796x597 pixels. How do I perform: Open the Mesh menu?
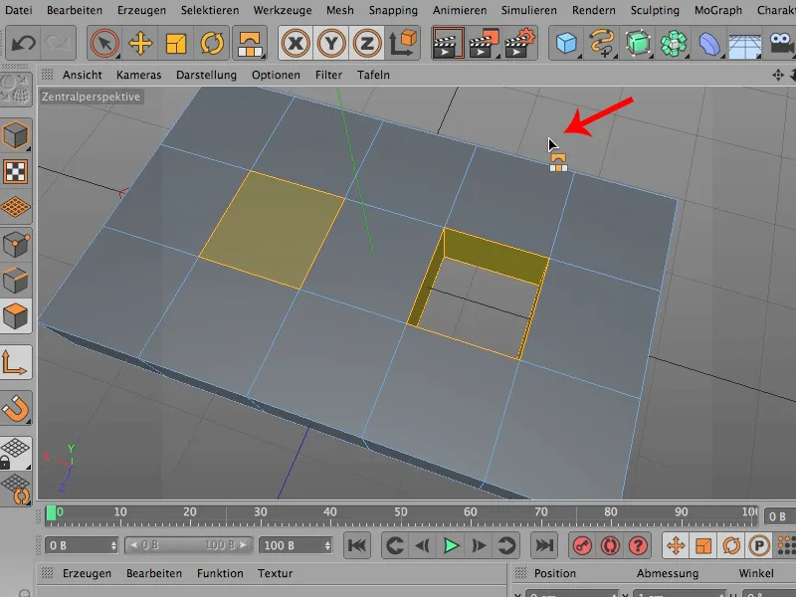(x=339, y=10)
